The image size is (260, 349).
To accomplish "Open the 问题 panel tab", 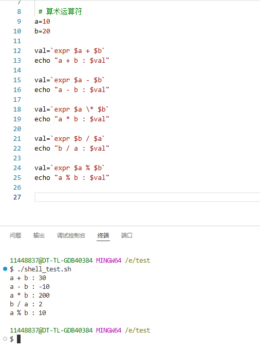I will pyautogui.click(x=15, y=235).
